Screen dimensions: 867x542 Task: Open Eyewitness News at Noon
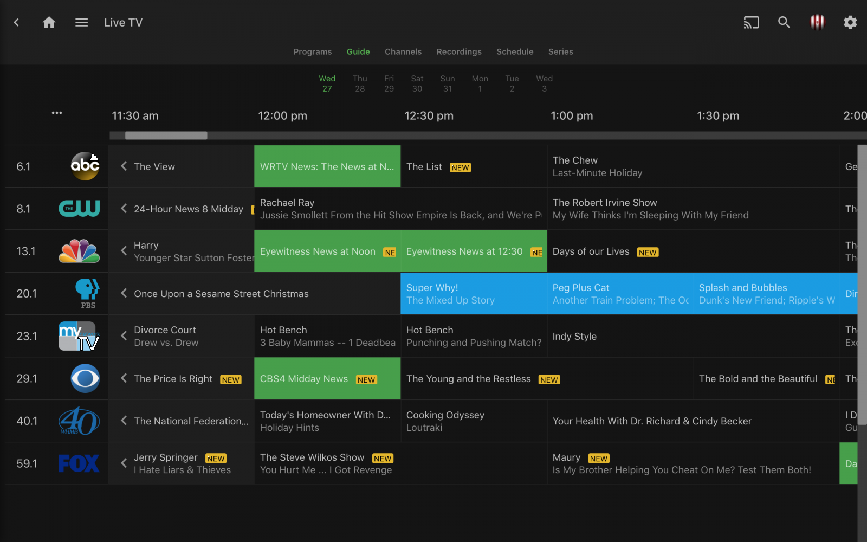pos(327,251)
